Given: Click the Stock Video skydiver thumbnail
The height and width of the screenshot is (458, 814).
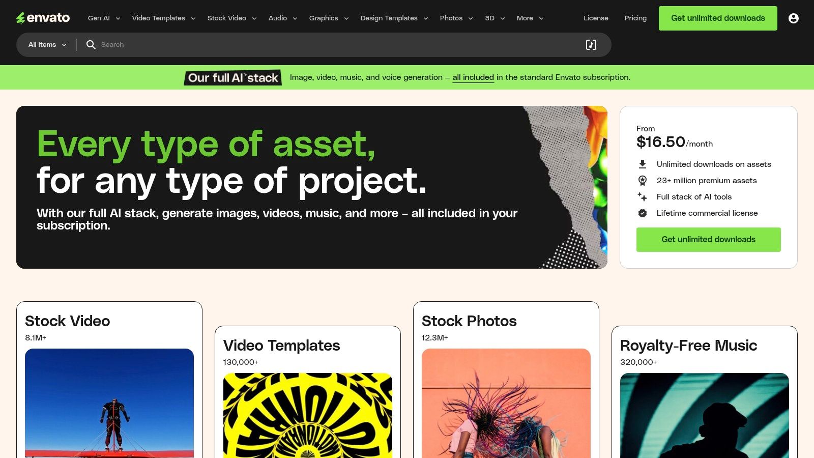Looking at the screenshot, I should click(109, 403).
